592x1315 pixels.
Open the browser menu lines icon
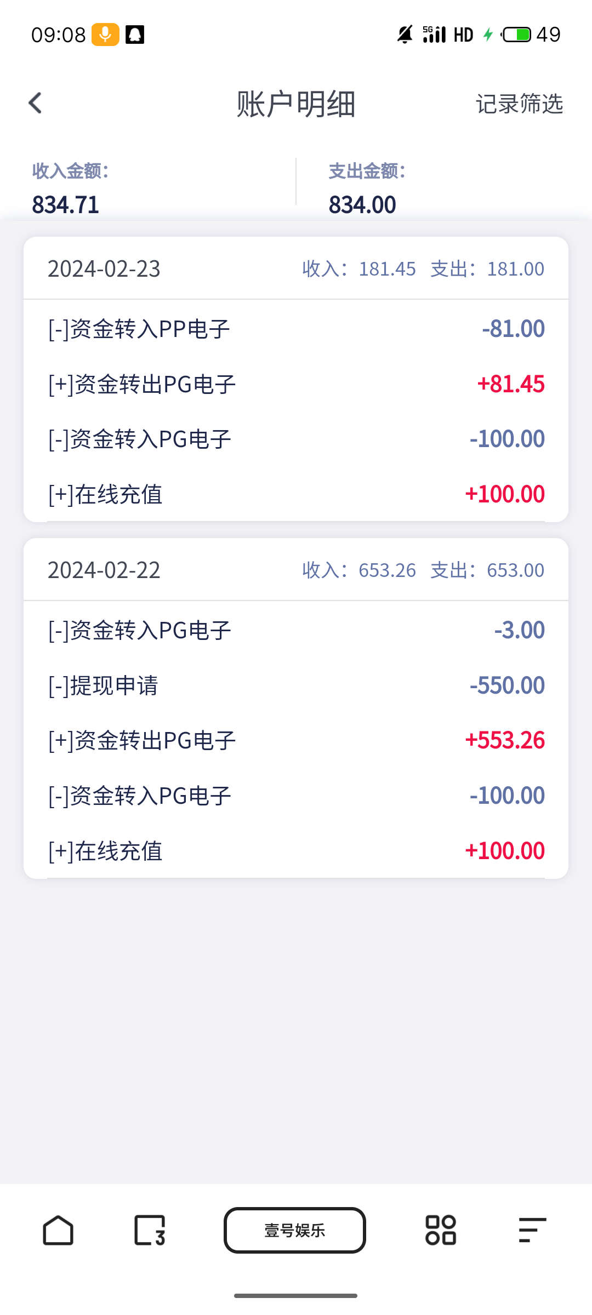[x=532, y=1230]
